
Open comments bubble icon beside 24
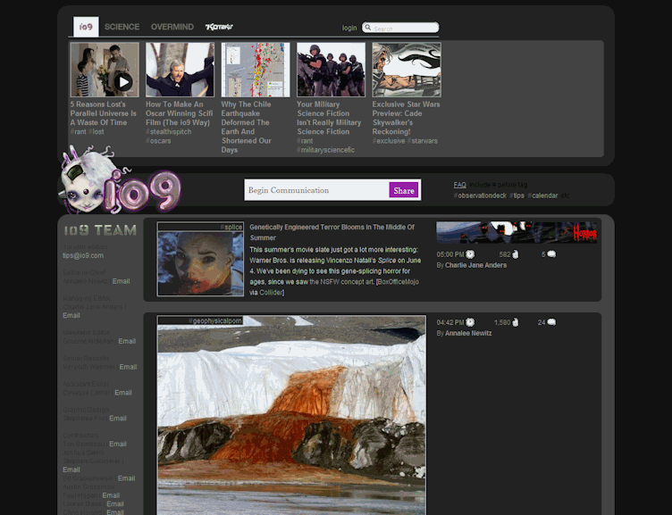(x=551, y=322)
